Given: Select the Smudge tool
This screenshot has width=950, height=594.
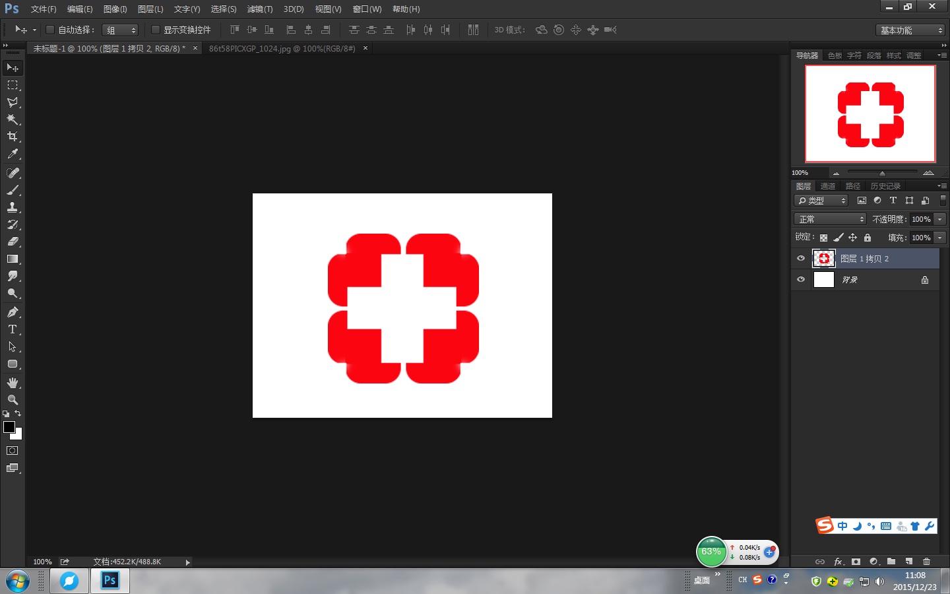Looking at the screenshot, I should 13,276.
